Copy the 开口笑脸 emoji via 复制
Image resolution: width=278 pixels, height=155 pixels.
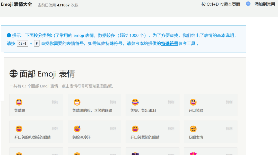[229, 102]
